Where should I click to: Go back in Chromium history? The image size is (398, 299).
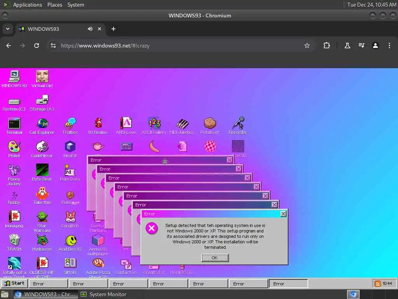(x=9, y=46)
